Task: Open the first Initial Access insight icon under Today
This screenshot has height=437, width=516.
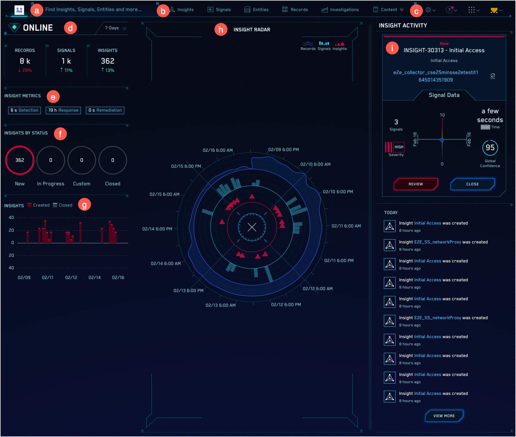Action: tap(389, 226)
